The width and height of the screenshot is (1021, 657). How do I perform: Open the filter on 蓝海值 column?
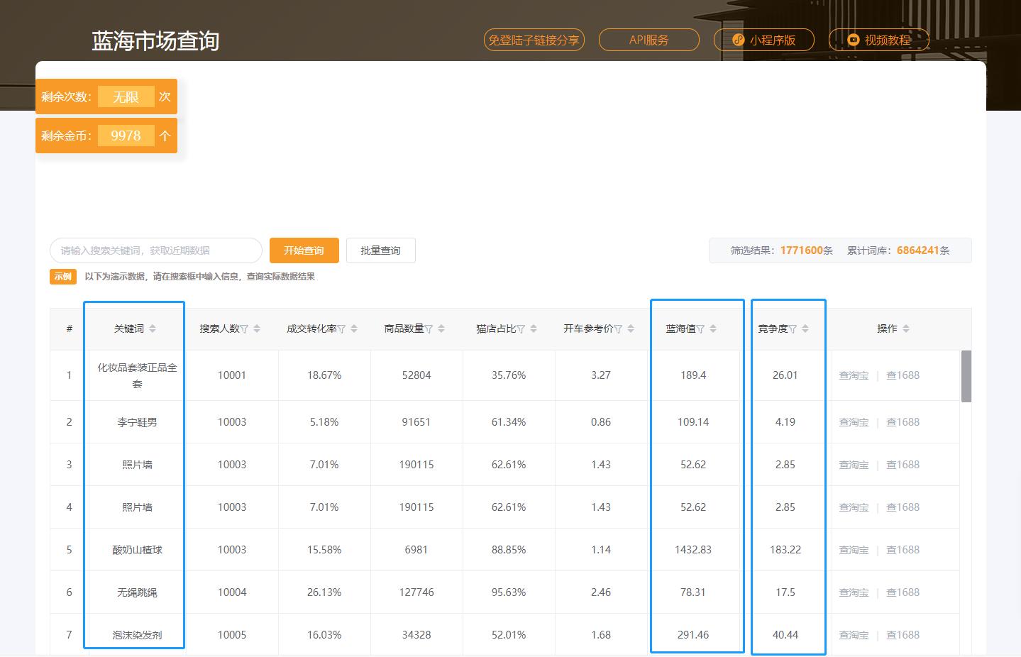coord(702,328)
